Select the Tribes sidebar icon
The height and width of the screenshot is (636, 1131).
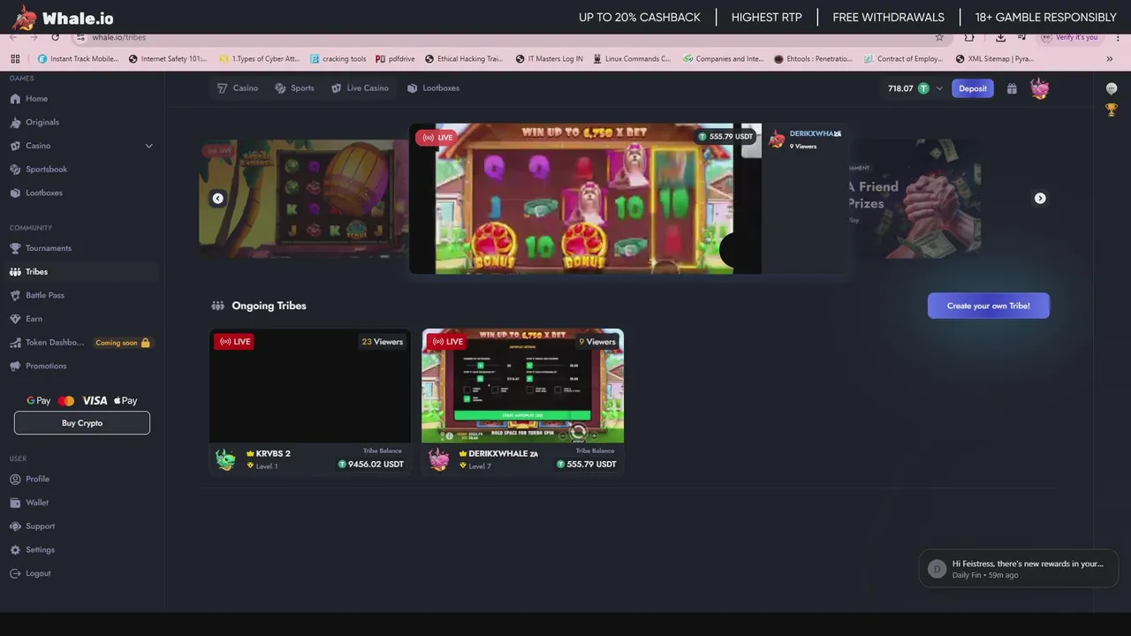pos(15,272)
